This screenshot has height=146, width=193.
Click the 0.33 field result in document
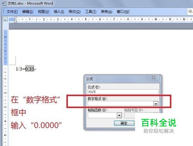30,69
